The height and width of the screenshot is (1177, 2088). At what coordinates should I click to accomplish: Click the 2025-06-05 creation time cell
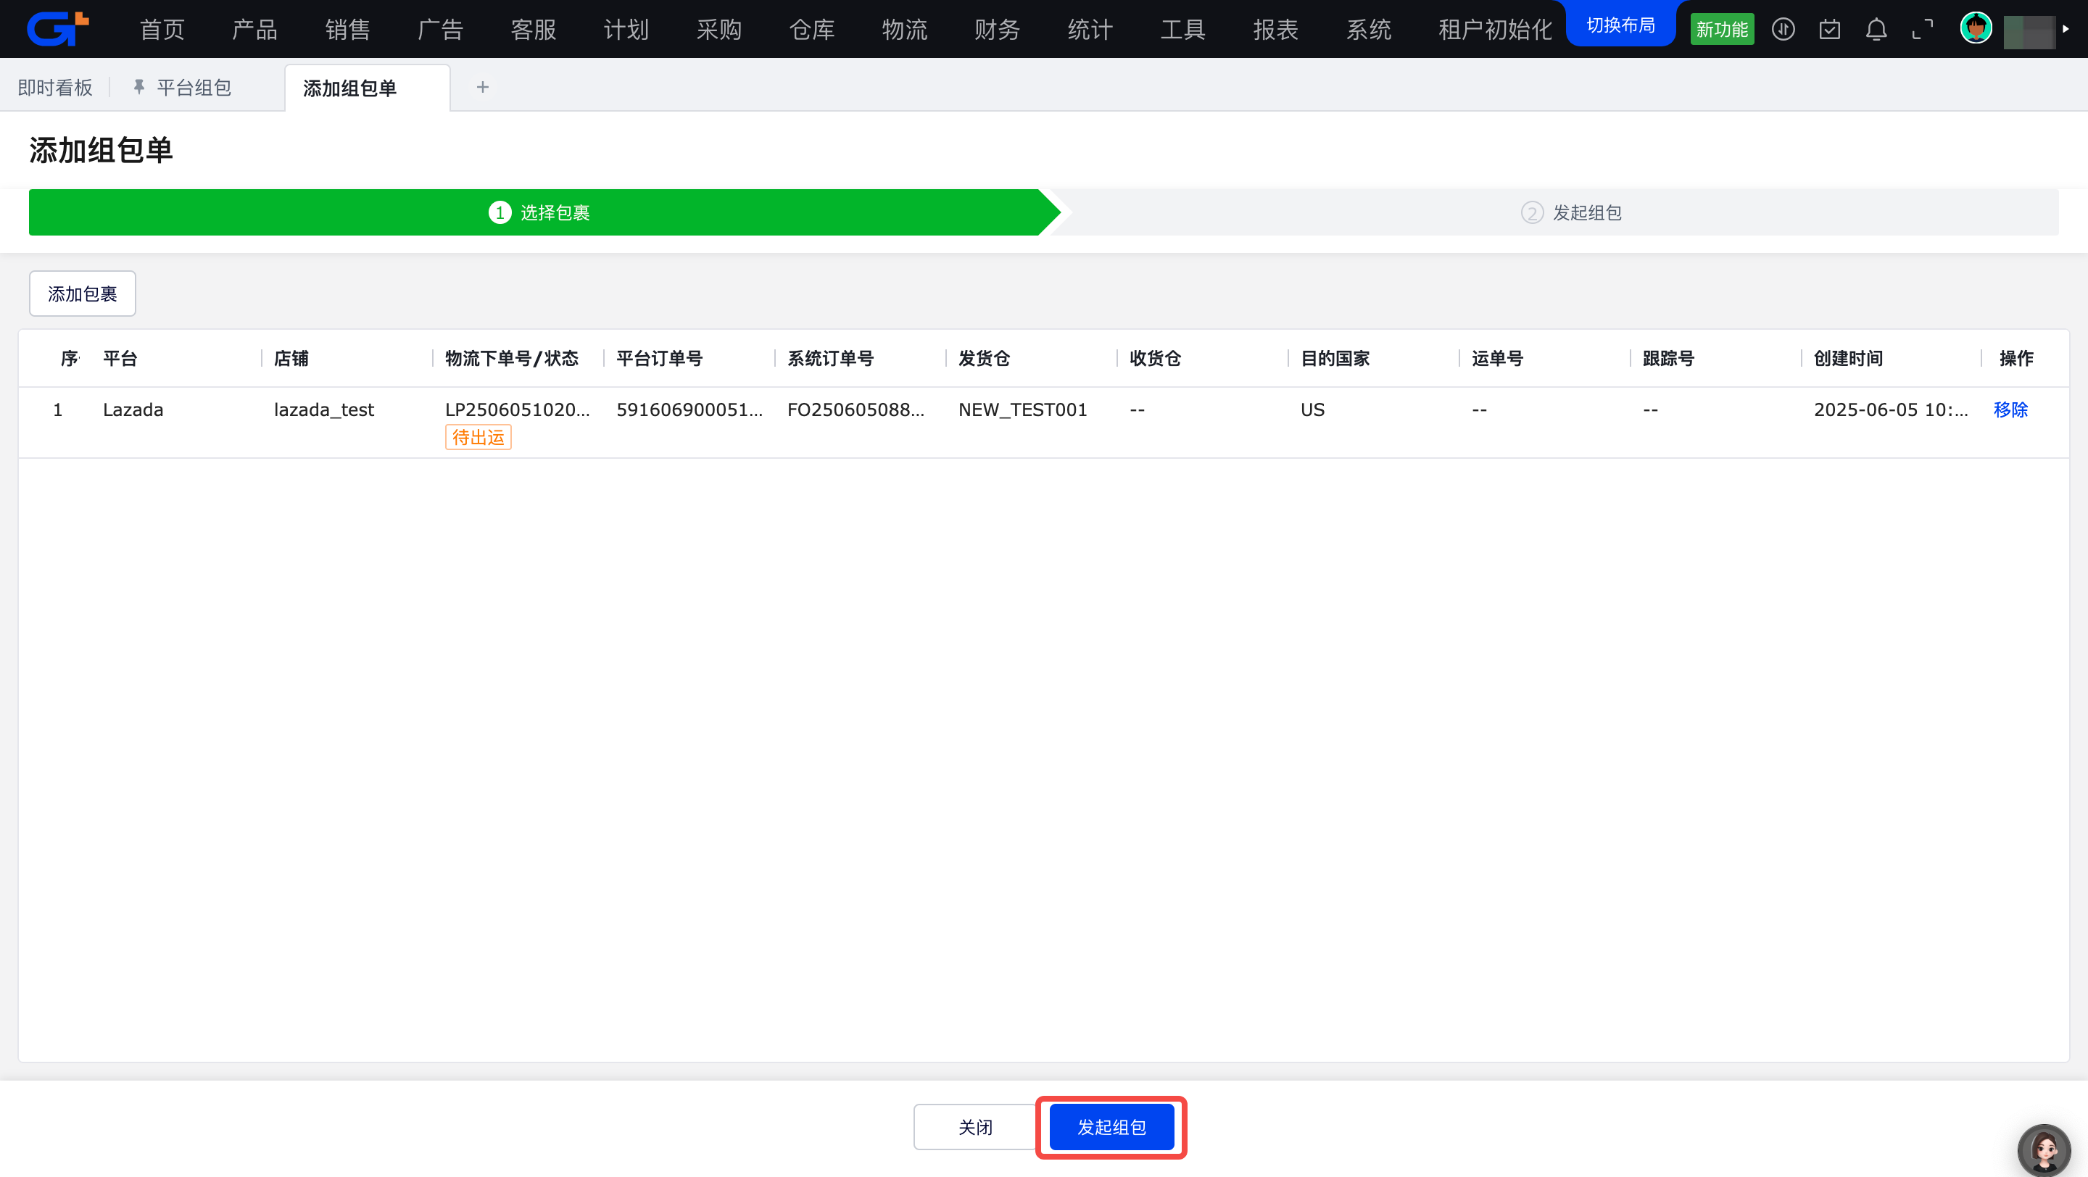coord(1890,409)
